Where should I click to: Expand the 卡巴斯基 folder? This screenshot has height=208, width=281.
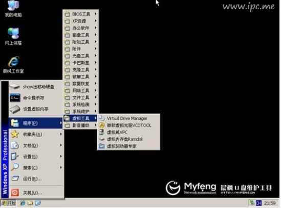coord(80,63)
